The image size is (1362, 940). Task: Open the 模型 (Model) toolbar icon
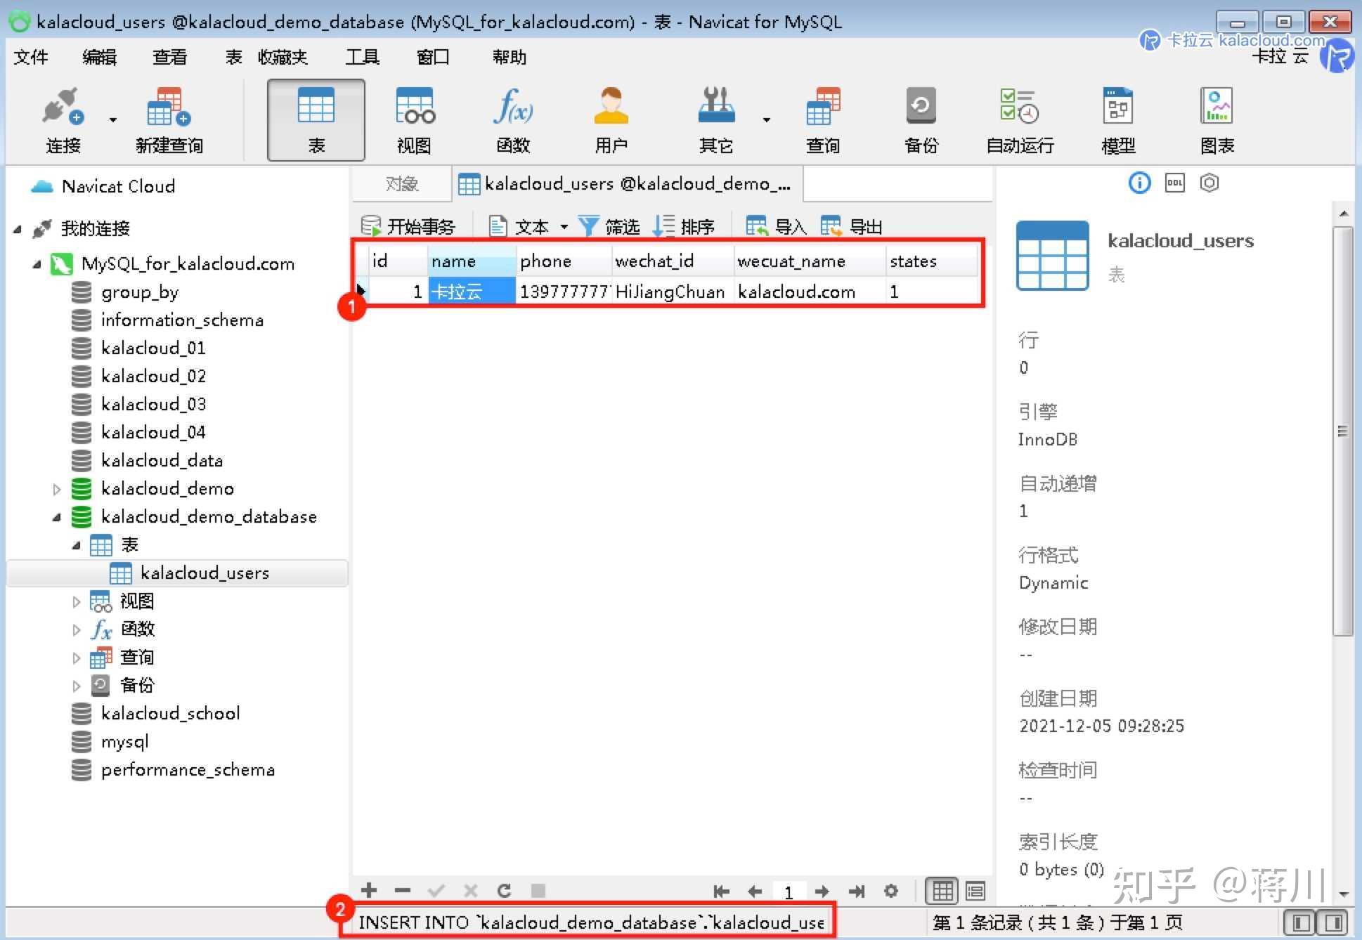(1117, 119)
